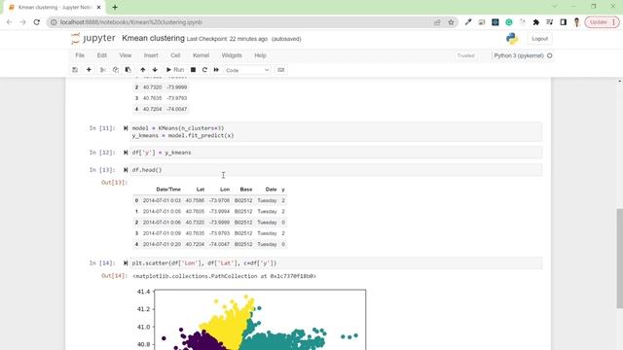Viewport: 623px width, 350px height.
Task: Click the Date/Time column header
Action: pos(168,190)
